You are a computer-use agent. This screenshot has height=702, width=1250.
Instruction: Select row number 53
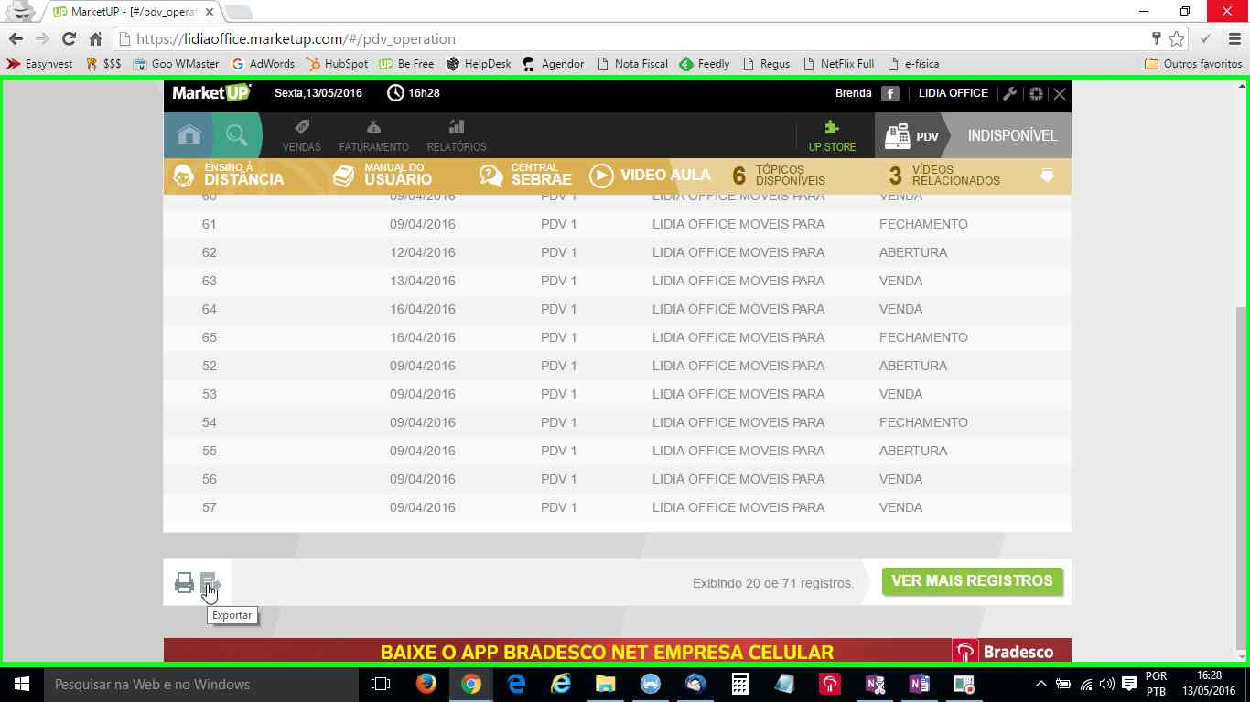(210, 394)
